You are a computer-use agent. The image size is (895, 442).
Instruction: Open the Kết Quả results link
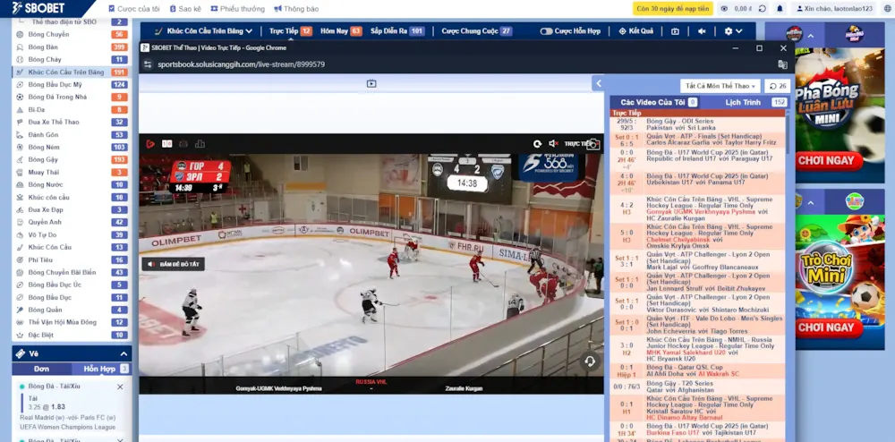click(x=635, y=30)
